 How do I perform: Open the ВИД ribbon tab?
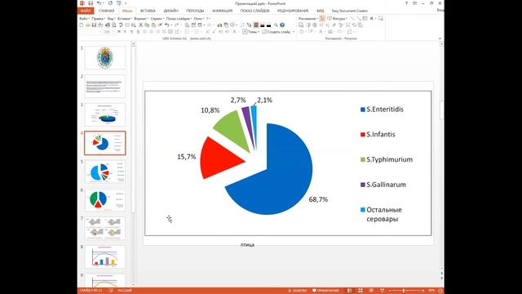point(321,11)
